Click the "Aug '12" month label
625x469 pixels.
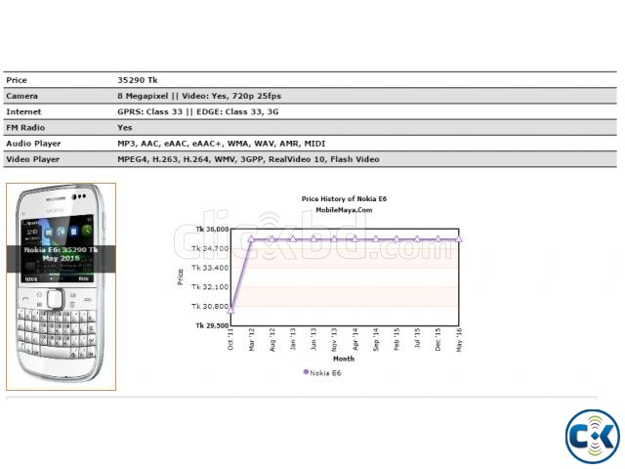272,340
